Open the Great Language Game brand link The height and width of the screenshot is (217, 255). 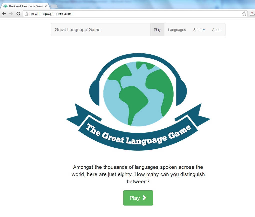coord(77,30)
